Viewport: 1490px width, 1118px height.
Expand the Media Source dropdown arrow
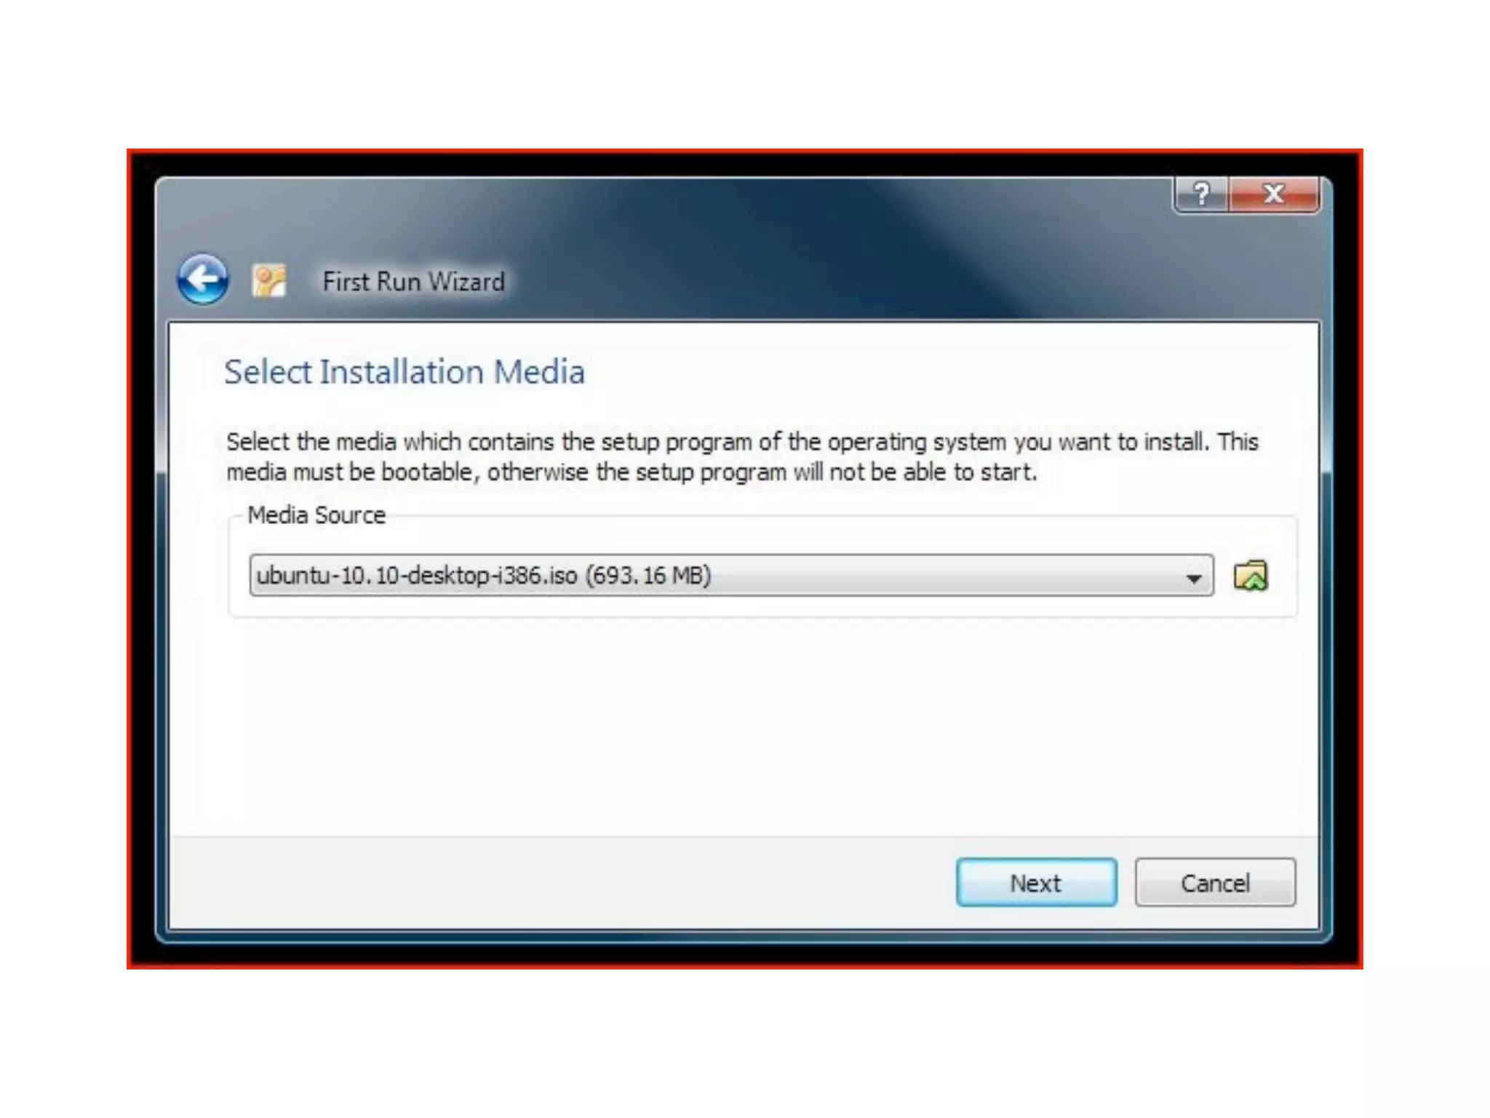[1193, 578]
